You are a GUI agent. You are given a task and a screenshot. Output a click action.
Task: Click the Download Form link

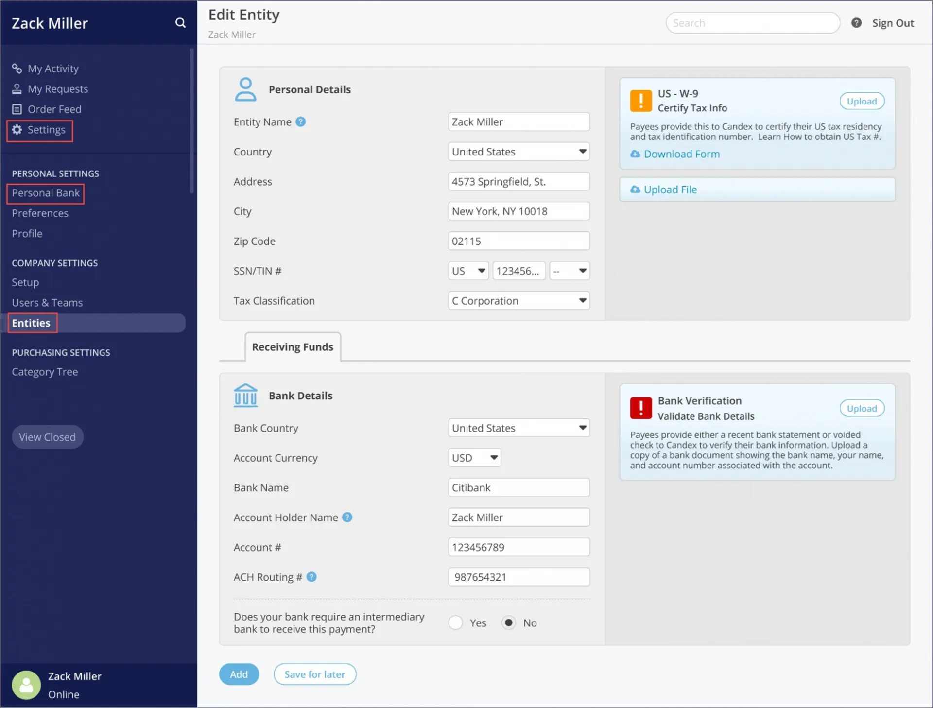click(681, 154)
